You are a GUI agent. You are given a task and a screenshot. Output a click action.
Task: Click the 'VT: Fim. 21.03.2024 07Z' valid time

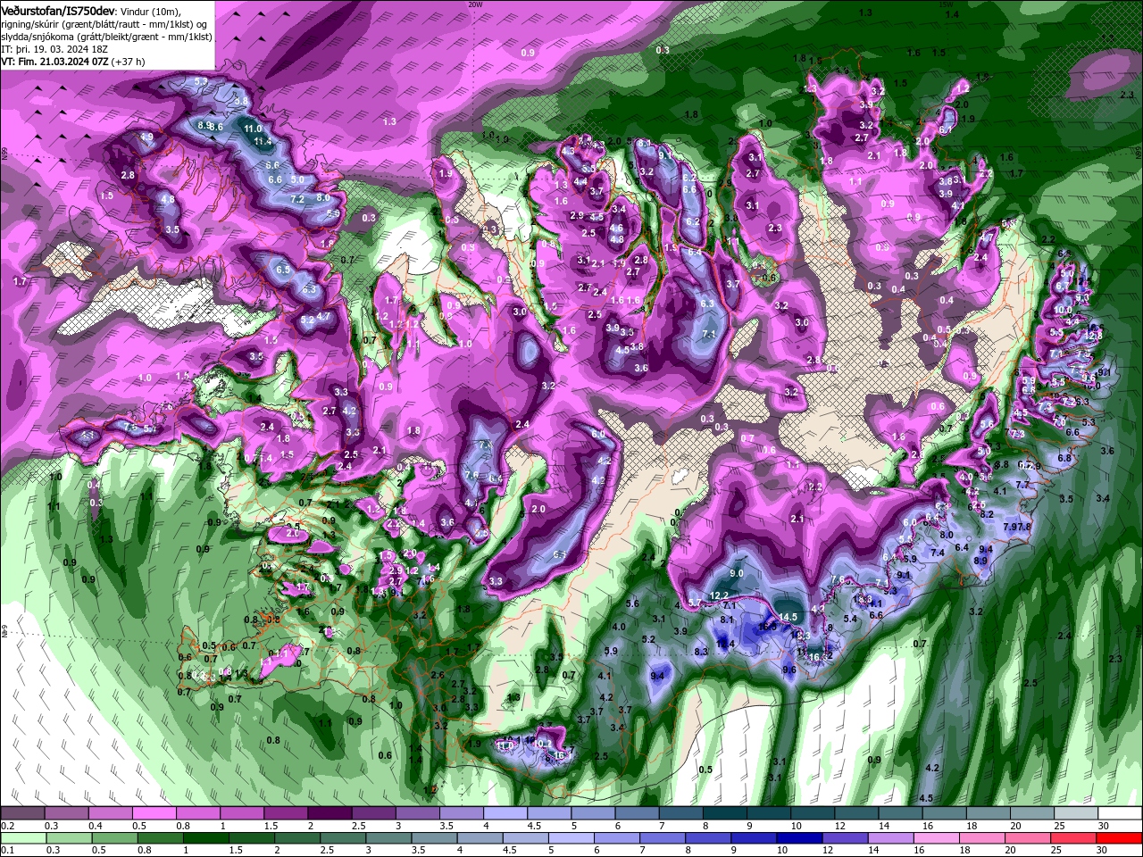[x=54, y=62]
